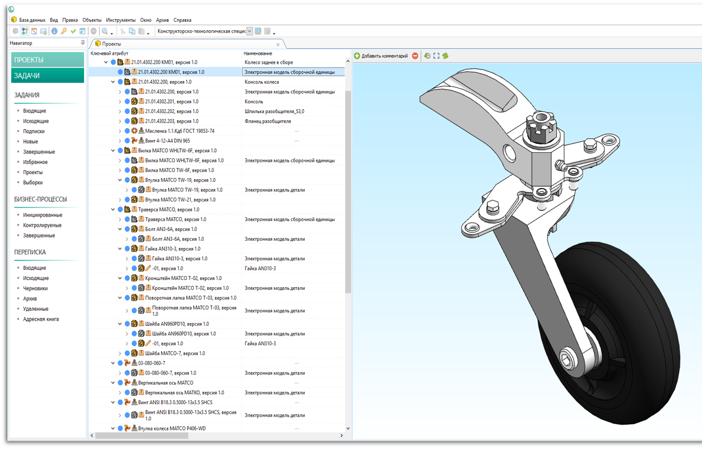The image size is (702, 449).
Task: Click the magnifier search icon
Action: [x=105, y=31]
